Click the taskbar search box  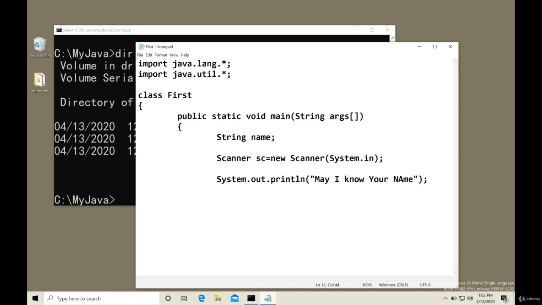click(x=101, y=298)
